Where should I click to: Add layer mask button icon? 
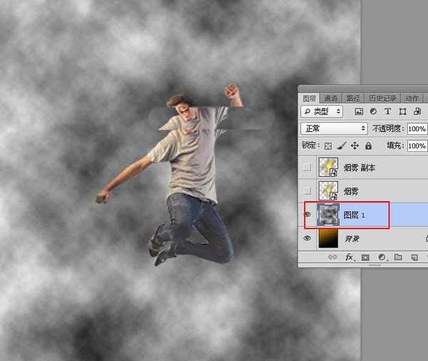[x=365, y=257]
